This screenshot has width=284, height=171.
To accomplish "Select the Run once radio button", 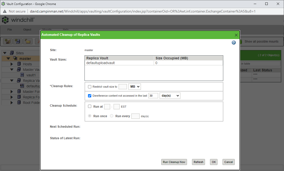I will click(x=89, y=116).
